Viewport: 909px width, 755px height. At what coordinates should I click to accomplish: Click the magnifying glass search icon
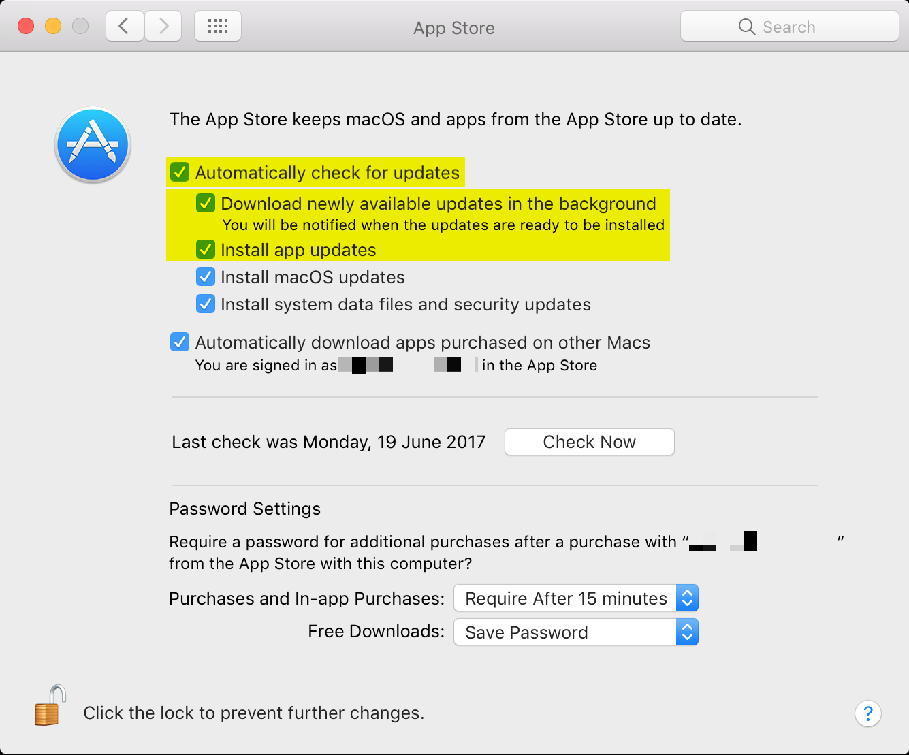pos(747,27)
